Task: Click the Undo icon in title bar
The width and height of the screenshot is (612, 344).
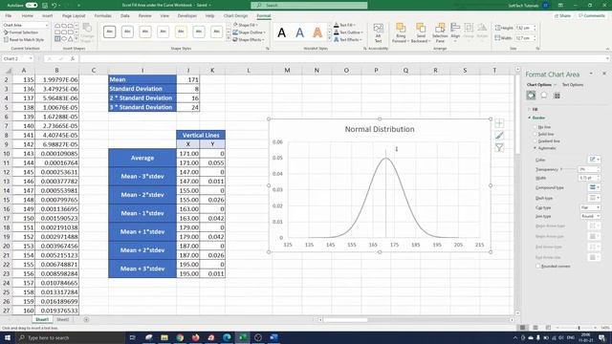Action: (55, 5)
